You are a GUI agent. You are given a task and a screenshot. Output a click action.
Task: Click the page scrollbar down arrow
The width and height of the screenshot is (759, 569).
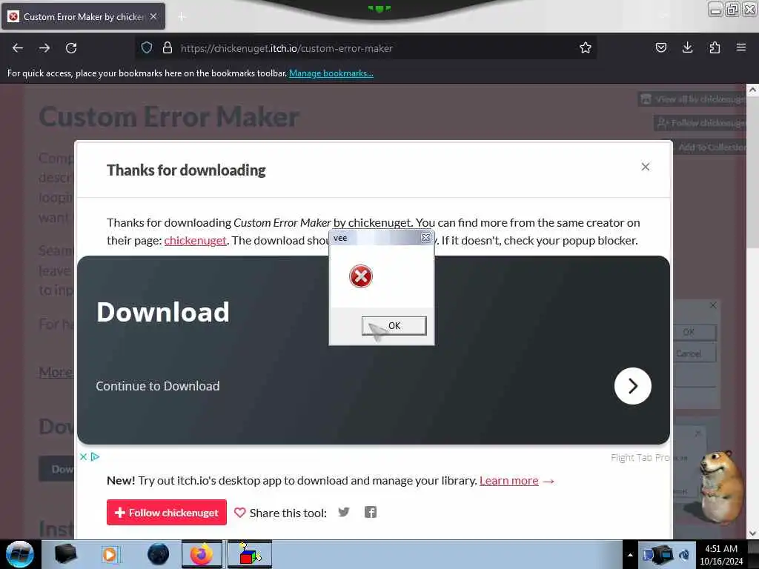coord(752,533)
